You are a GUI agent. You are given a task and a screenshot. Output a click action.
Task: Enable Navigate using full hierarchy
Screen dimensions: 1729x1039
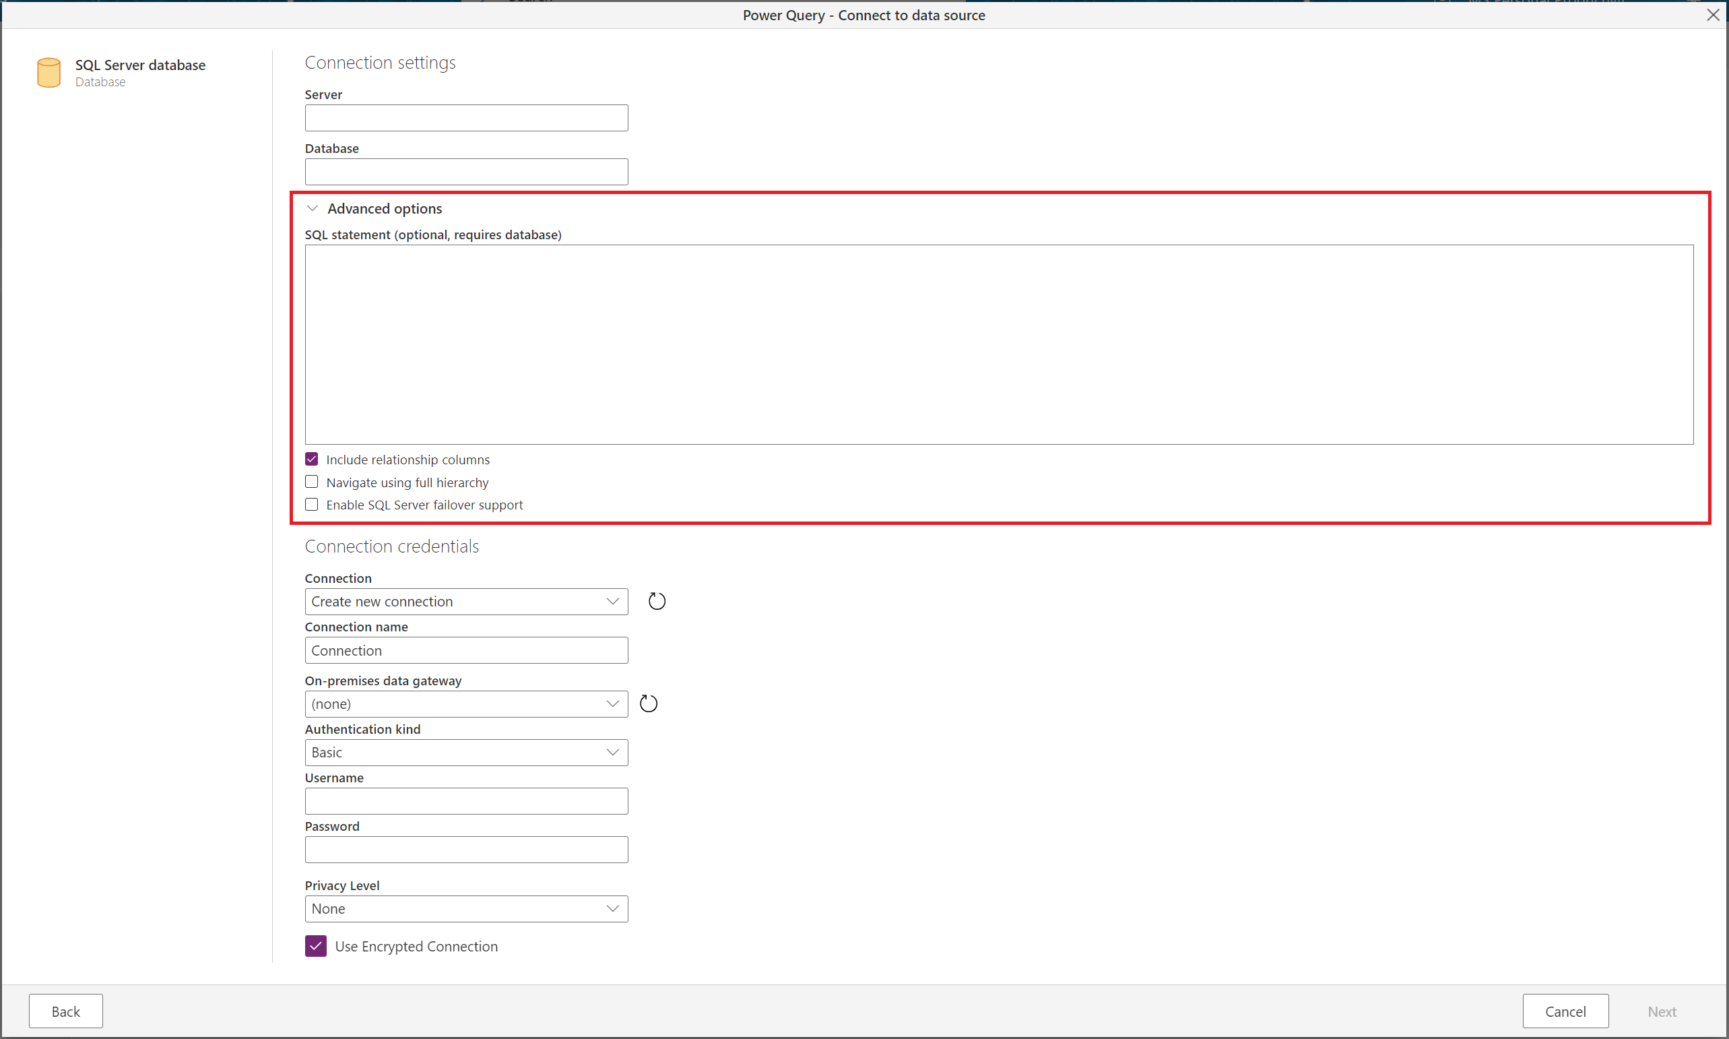click(312, 482)
